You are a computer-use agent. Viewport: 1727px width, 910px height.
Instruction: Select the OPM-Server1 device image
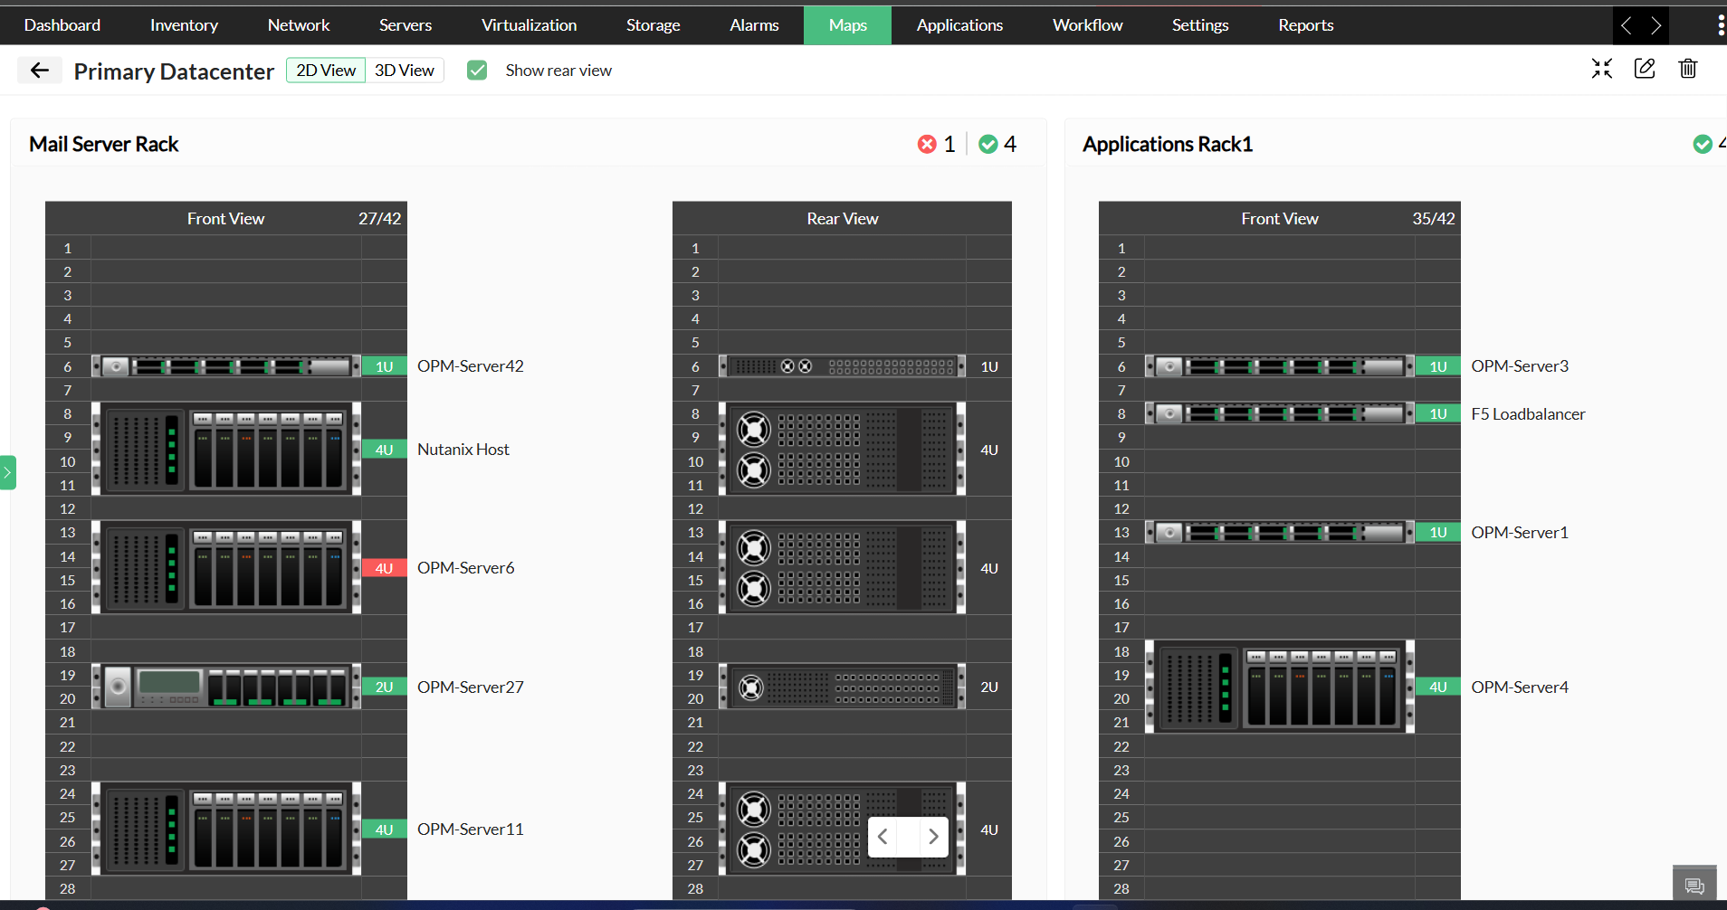1280,532
